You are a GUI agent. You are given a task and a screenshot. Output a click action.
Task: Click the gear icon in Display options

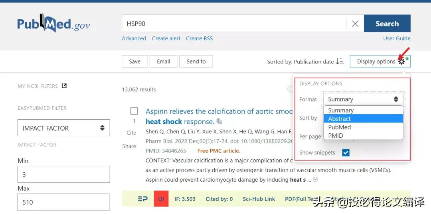tap(401, 61)
